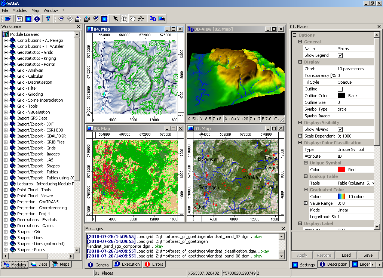Switch to the Maps workspace tab
Viewport: 383px width, 278px height.
click(61, 264)
